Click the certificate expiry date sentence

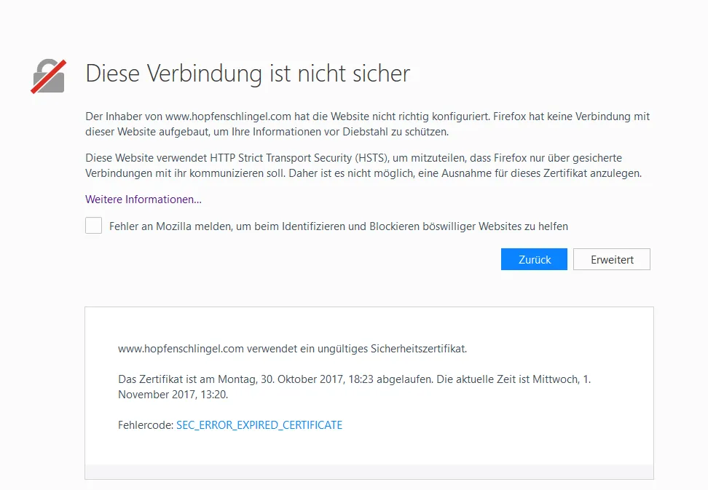[x=355, y=387]
